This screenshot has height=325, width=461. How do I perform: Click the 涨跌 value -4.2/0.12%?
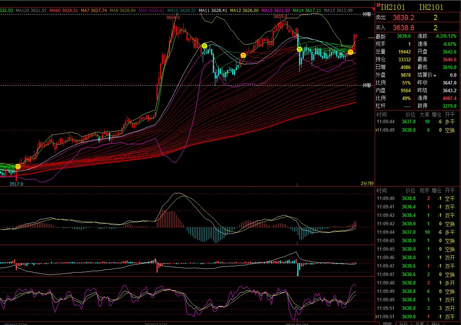(x=446, y=36)
